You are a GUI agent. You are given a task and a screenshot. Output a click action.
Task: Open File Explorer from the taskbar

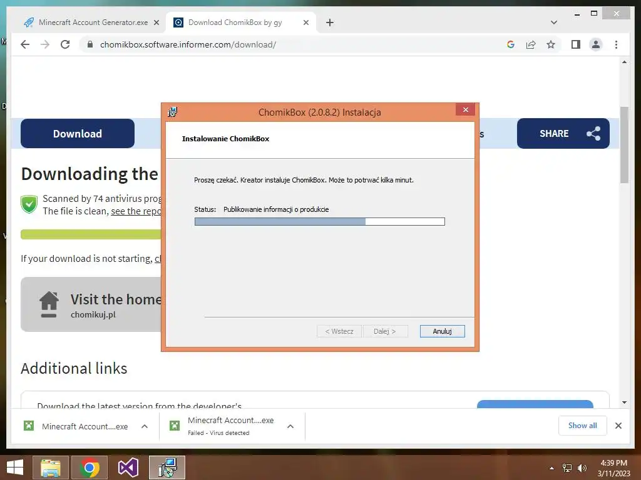click(51, 467)
